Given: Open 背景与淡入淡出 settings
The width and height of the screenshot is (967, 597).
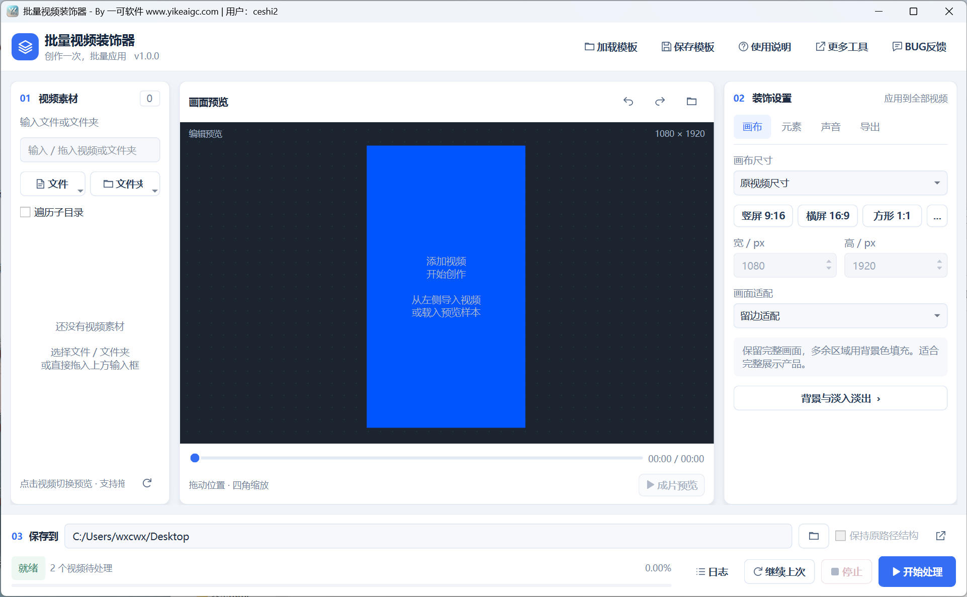Looking at the screenshot, I should pos(840,398).
